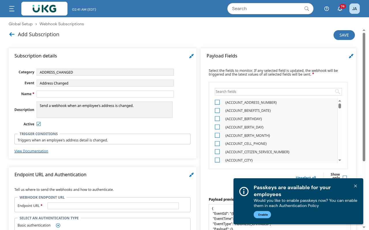Go back using the Add Subscription arrow
Screen dimensions: 369x230
(x=12, y=34)
